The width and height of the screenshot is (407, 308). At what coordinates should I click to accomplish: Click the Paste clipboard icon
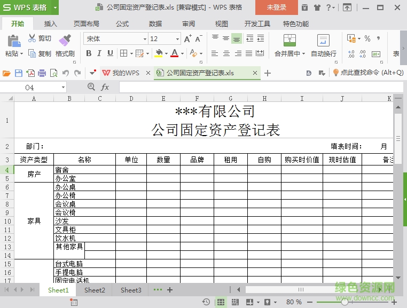pyautogui.click(x=14, y=41)
